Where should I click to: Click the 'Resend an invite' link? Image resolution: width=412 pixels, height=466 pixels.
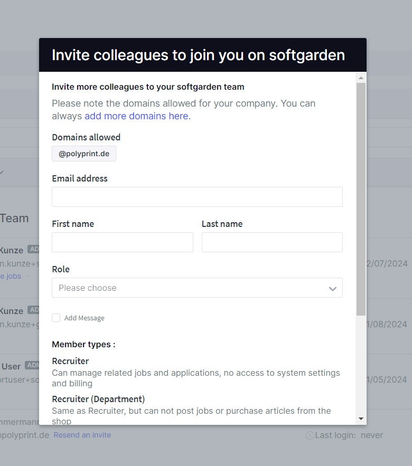click(82, 435)
